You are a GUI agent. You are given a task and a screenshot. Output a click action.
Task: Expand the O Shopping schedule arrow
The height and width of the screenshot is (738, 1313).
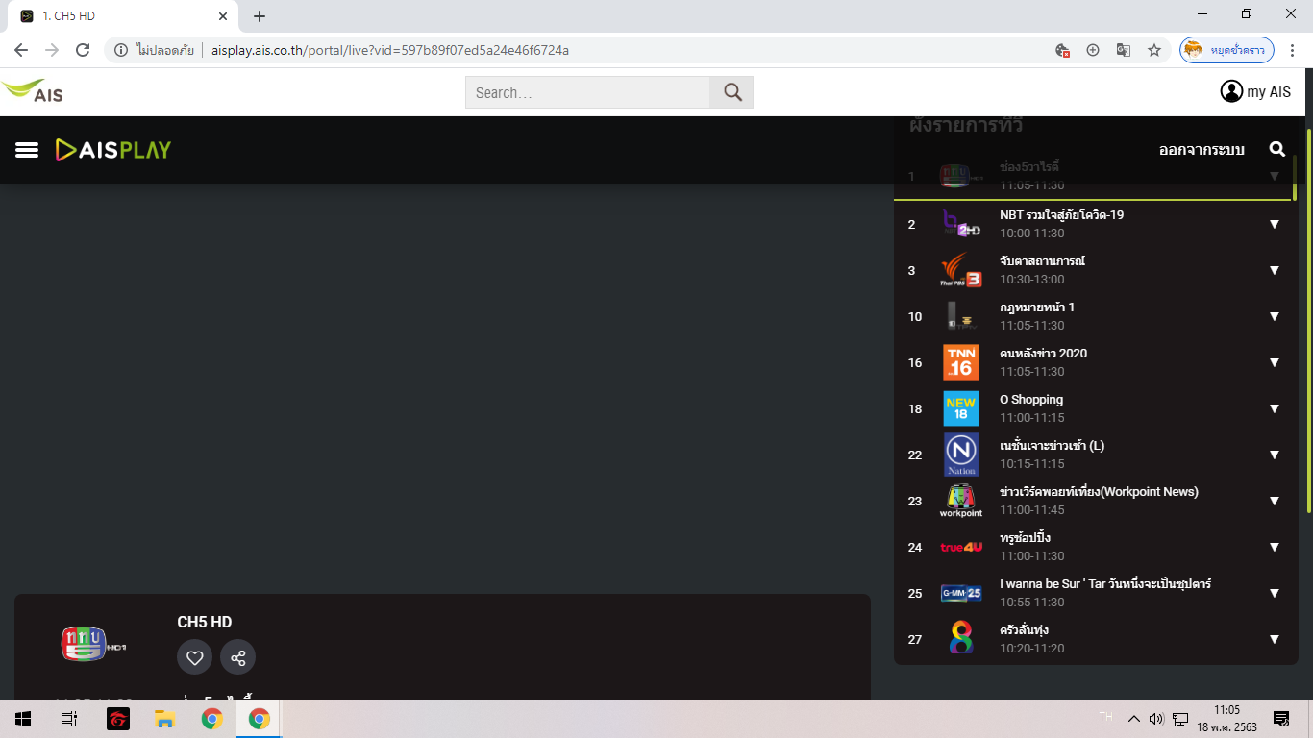coord(1275,408)
